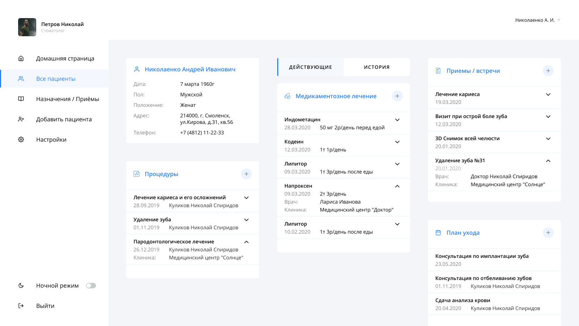
Task: Collapse the Напроксен medication details
Action: tap(397, 186)
